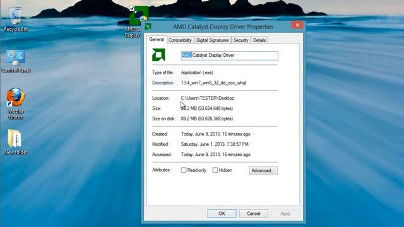Switch to the Compatibility tab
The height and width of the screenshot is (227, 404).
(180, 40)
